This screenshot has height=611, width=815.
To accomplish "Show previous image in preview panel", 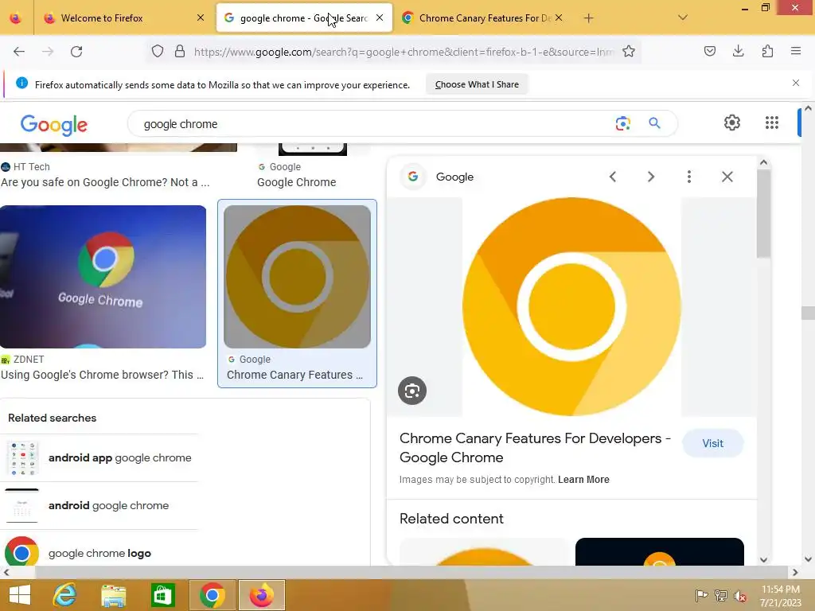I will click(x=613, y=177).
